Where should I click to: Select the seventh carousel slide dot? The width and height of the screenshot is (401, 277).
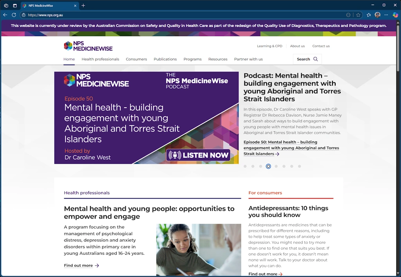pos(291,166)
